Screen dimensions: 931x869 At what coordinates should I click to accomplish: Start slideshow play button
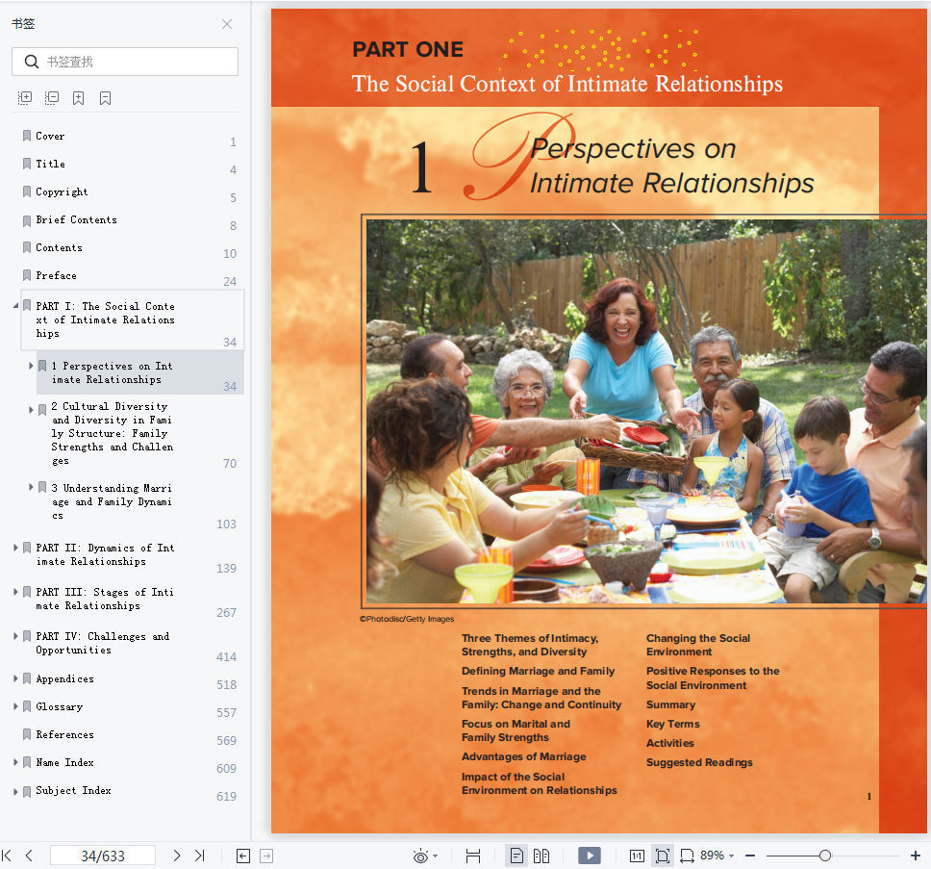[x=590, y=856]
